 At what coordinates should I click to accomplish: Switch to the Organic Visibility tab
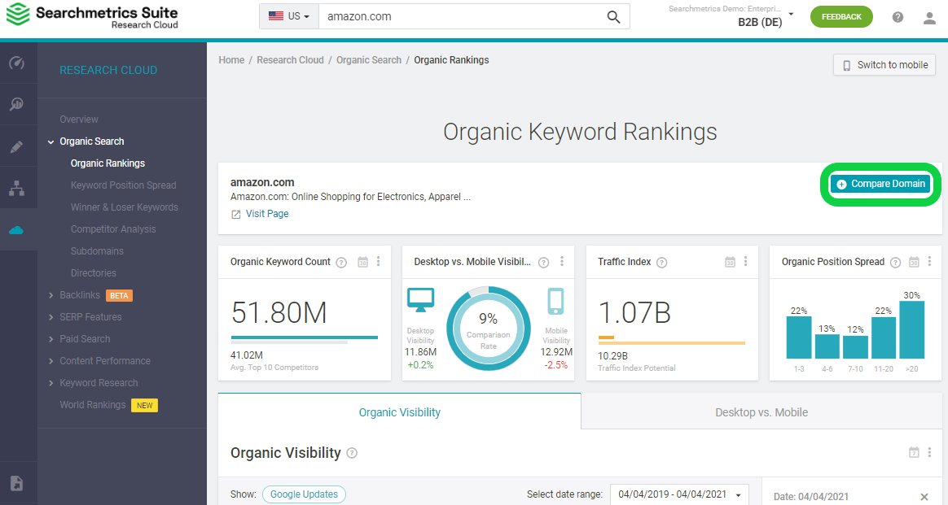click(400, 412)
